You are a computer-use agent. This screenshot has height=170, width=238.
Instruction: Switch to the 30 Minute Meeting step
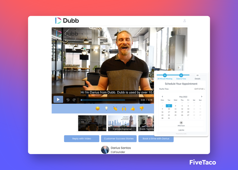[165, 76]
